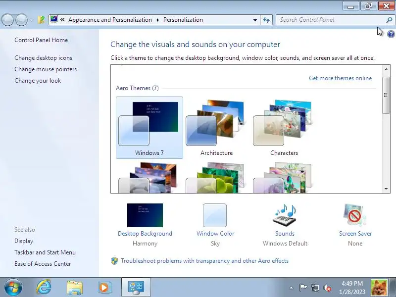Click the Forward navigation button
This screenshot has width=396, height=297.
(x=21, y=20)
